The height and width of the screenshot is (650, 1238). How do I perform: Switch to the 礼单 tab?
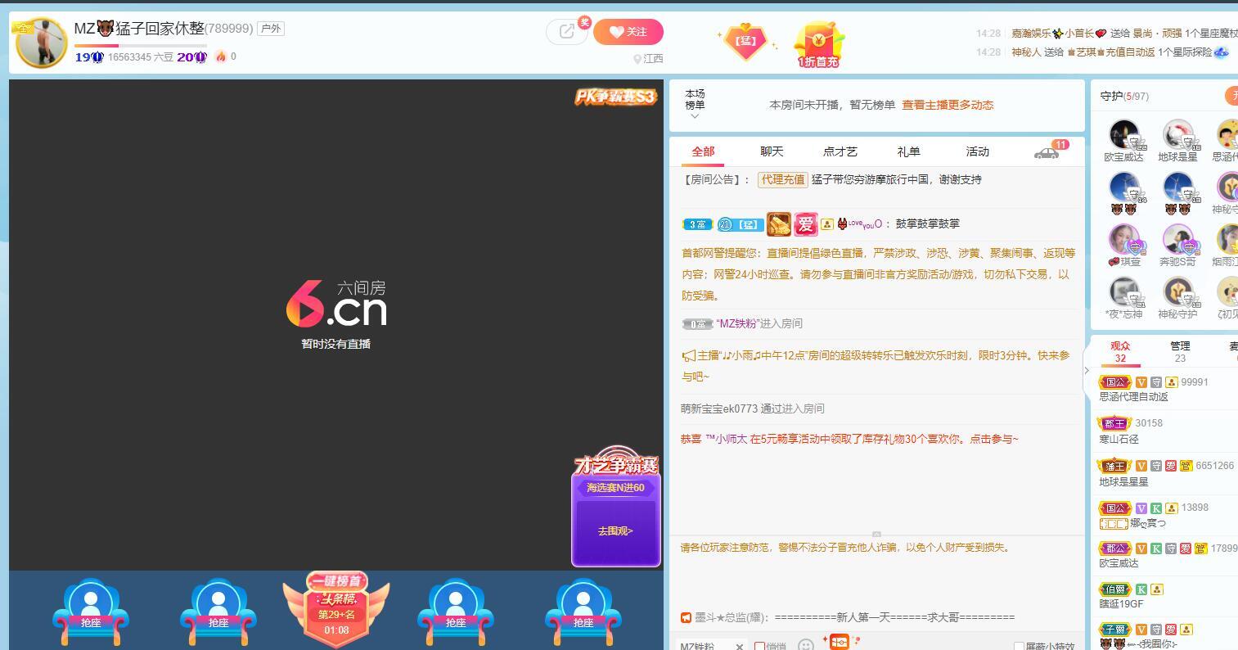(x=909, y=151)
